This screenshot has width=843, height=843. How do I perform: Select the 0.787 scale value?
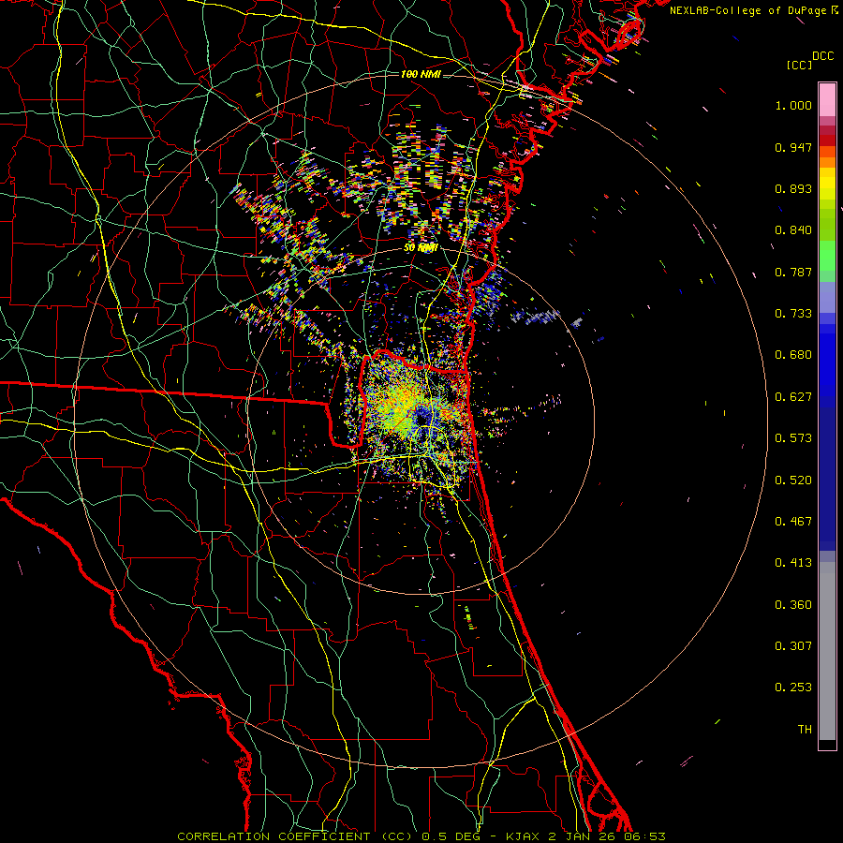[793, 272]
